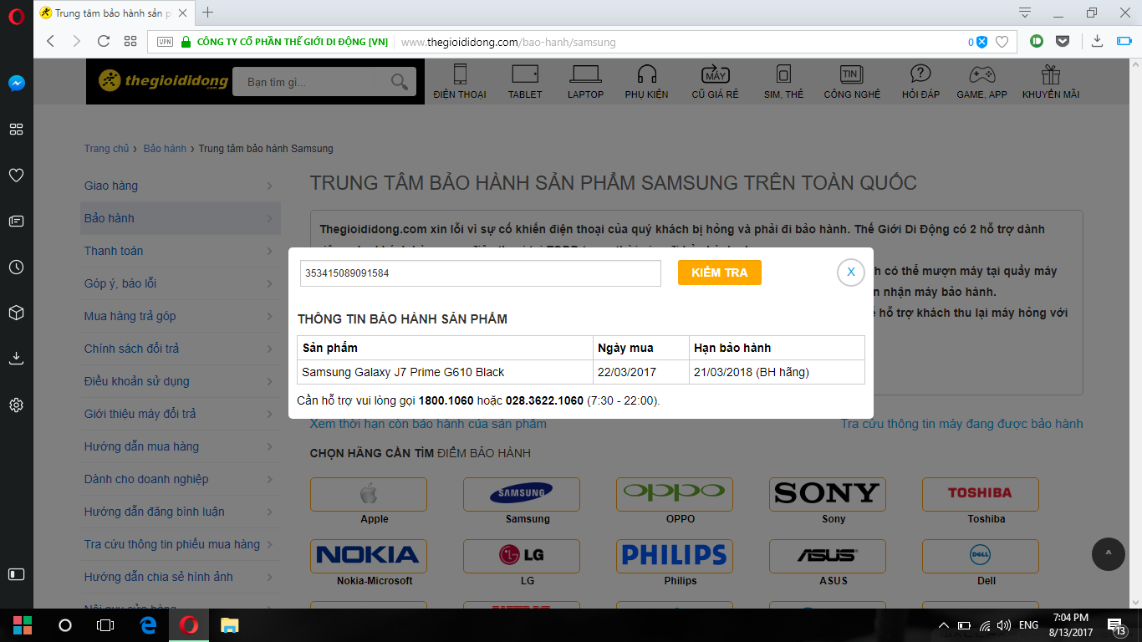Click the Pocket extension icon

tap(1063, 40)
